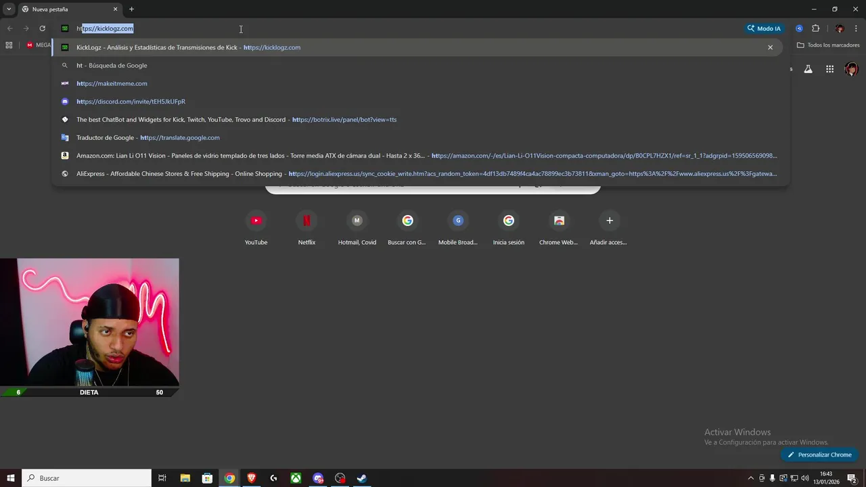Open volume control in system tray
866x487 pixels.
click(805, 478)
